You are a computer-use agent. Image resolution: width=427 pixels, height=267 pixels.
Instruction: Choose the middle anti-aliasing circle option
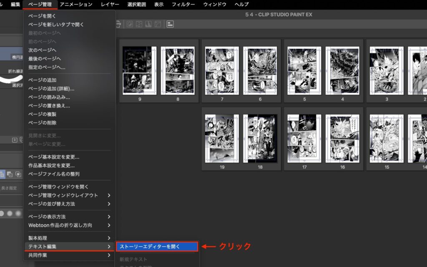tap(9, 213)
